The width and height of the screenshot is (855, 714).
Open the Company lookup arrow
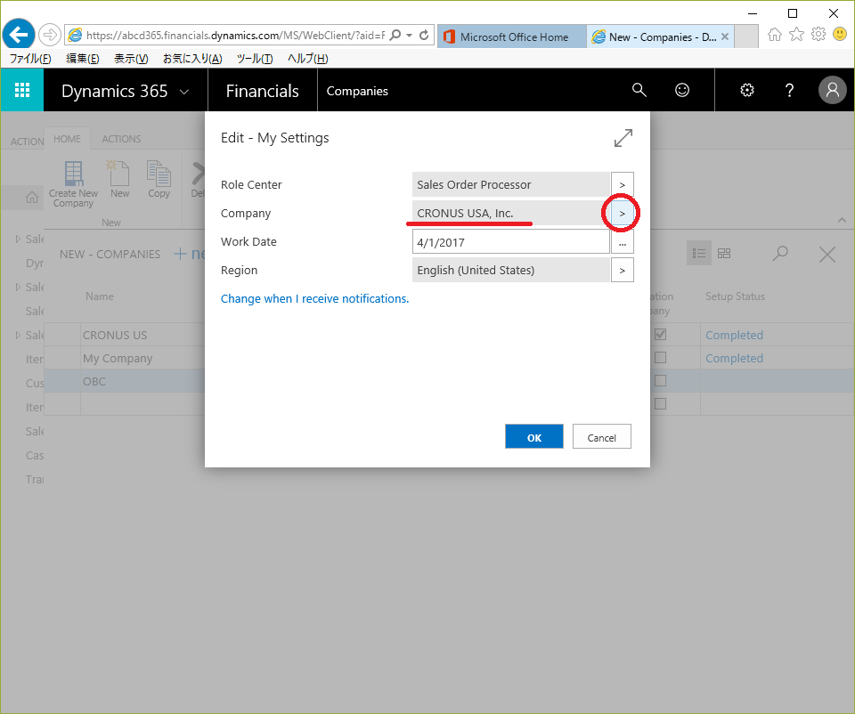[x=623, y=213]
